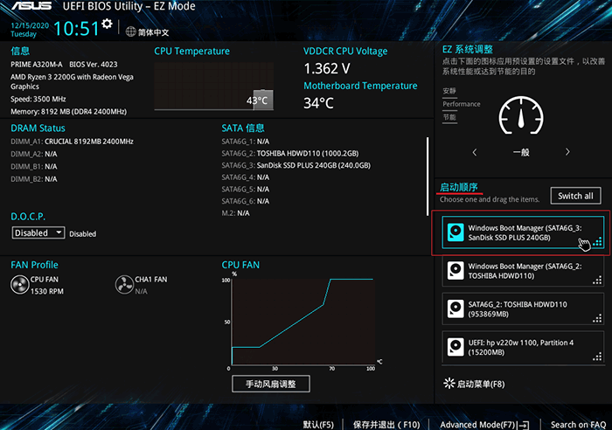Click the 12/15/2020 date text
The width and height of the screenshot is (612, 430).
(30, 25)
